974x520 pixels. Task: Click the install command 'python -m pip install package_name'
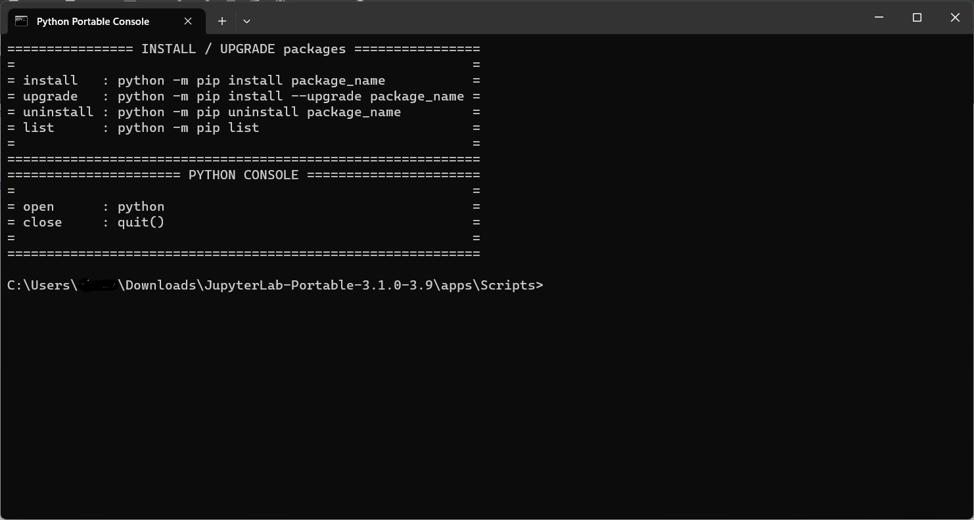click(251, 80)
